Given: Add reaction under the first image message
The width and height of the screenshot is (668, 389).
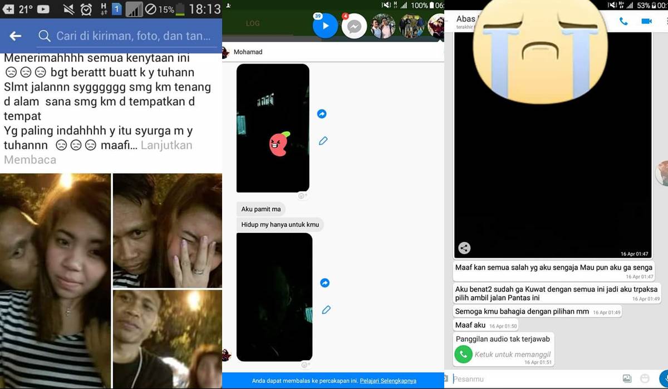Looking at the screenshot, I should click(x=303, y=196).
